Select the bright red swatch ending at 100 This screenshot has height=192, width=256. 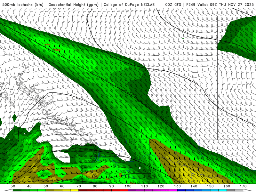(x=124, y=190)
